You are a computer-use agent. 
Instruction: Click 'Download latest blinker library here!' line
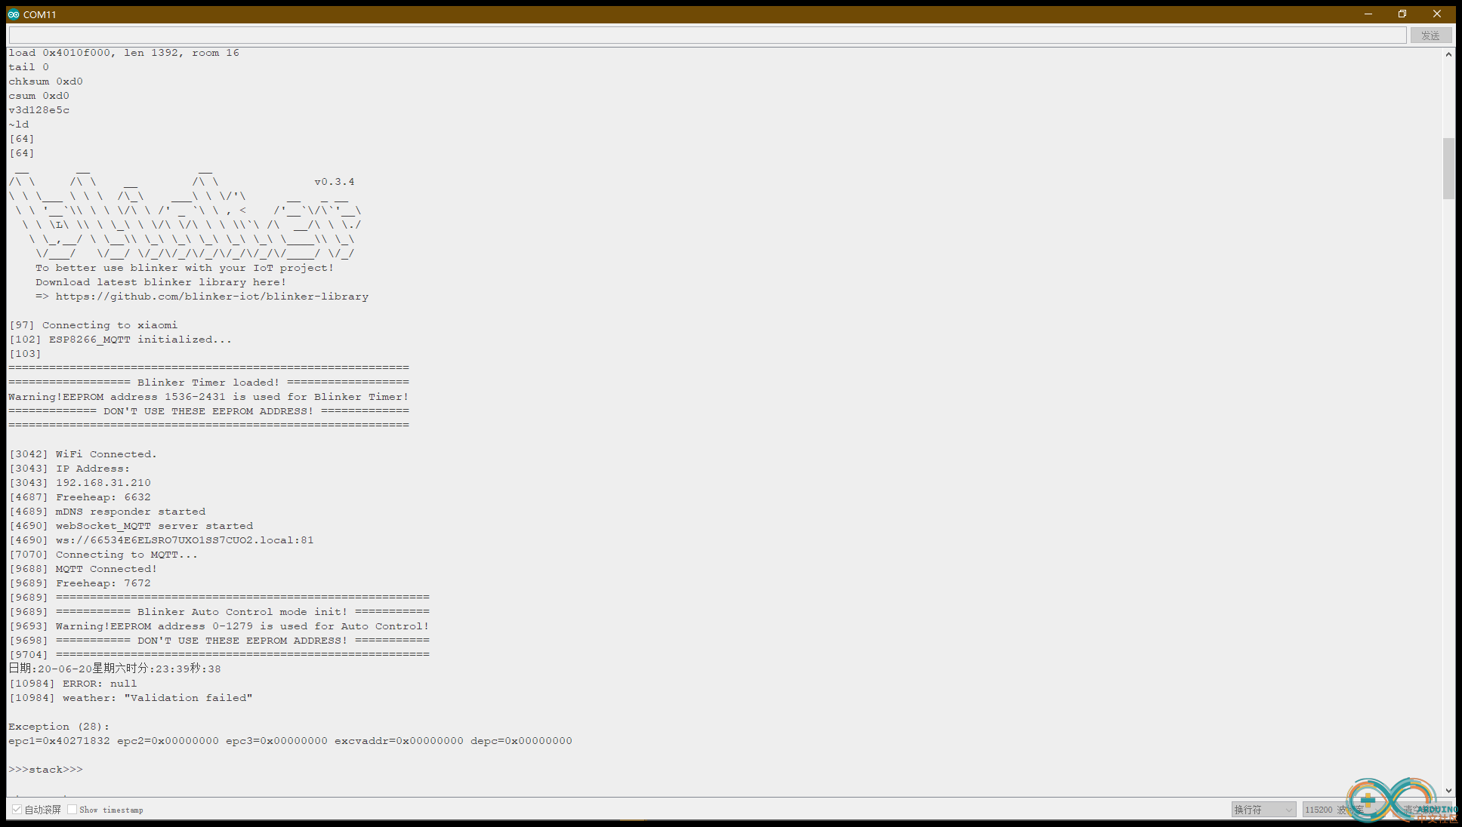click(x=161, y=282)
